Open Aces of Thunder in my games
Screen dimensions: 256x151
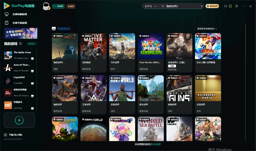tap(20, 68)
